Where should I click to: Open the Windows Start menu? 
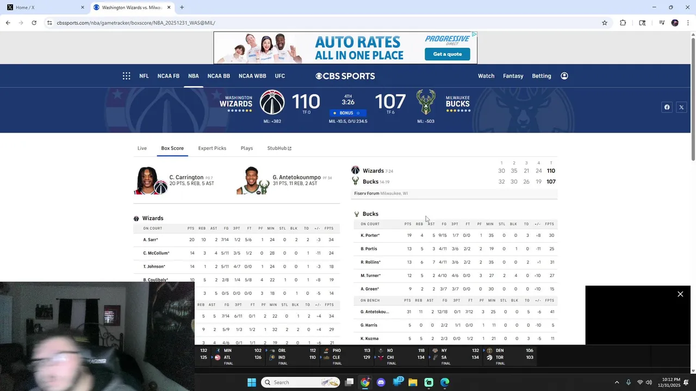pos(251,382)
